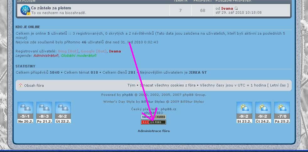Click the RSS 2.0 FEED badge
The width and height of the screenshot is (308, 152).
pos(153,122)
